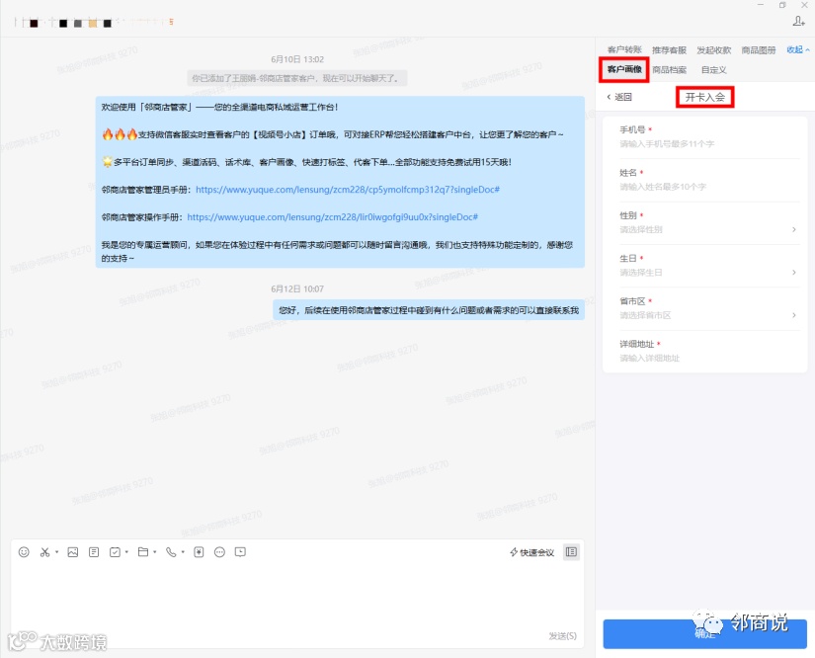
Task: Click the blue 确定 confirm button
Action: (704, 633)
